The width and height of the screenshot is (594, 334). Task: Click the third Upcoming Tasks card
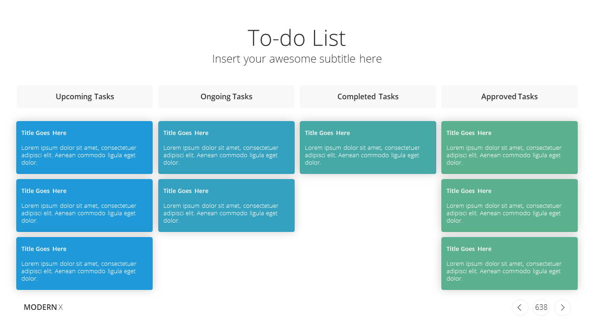coord(84,263)
